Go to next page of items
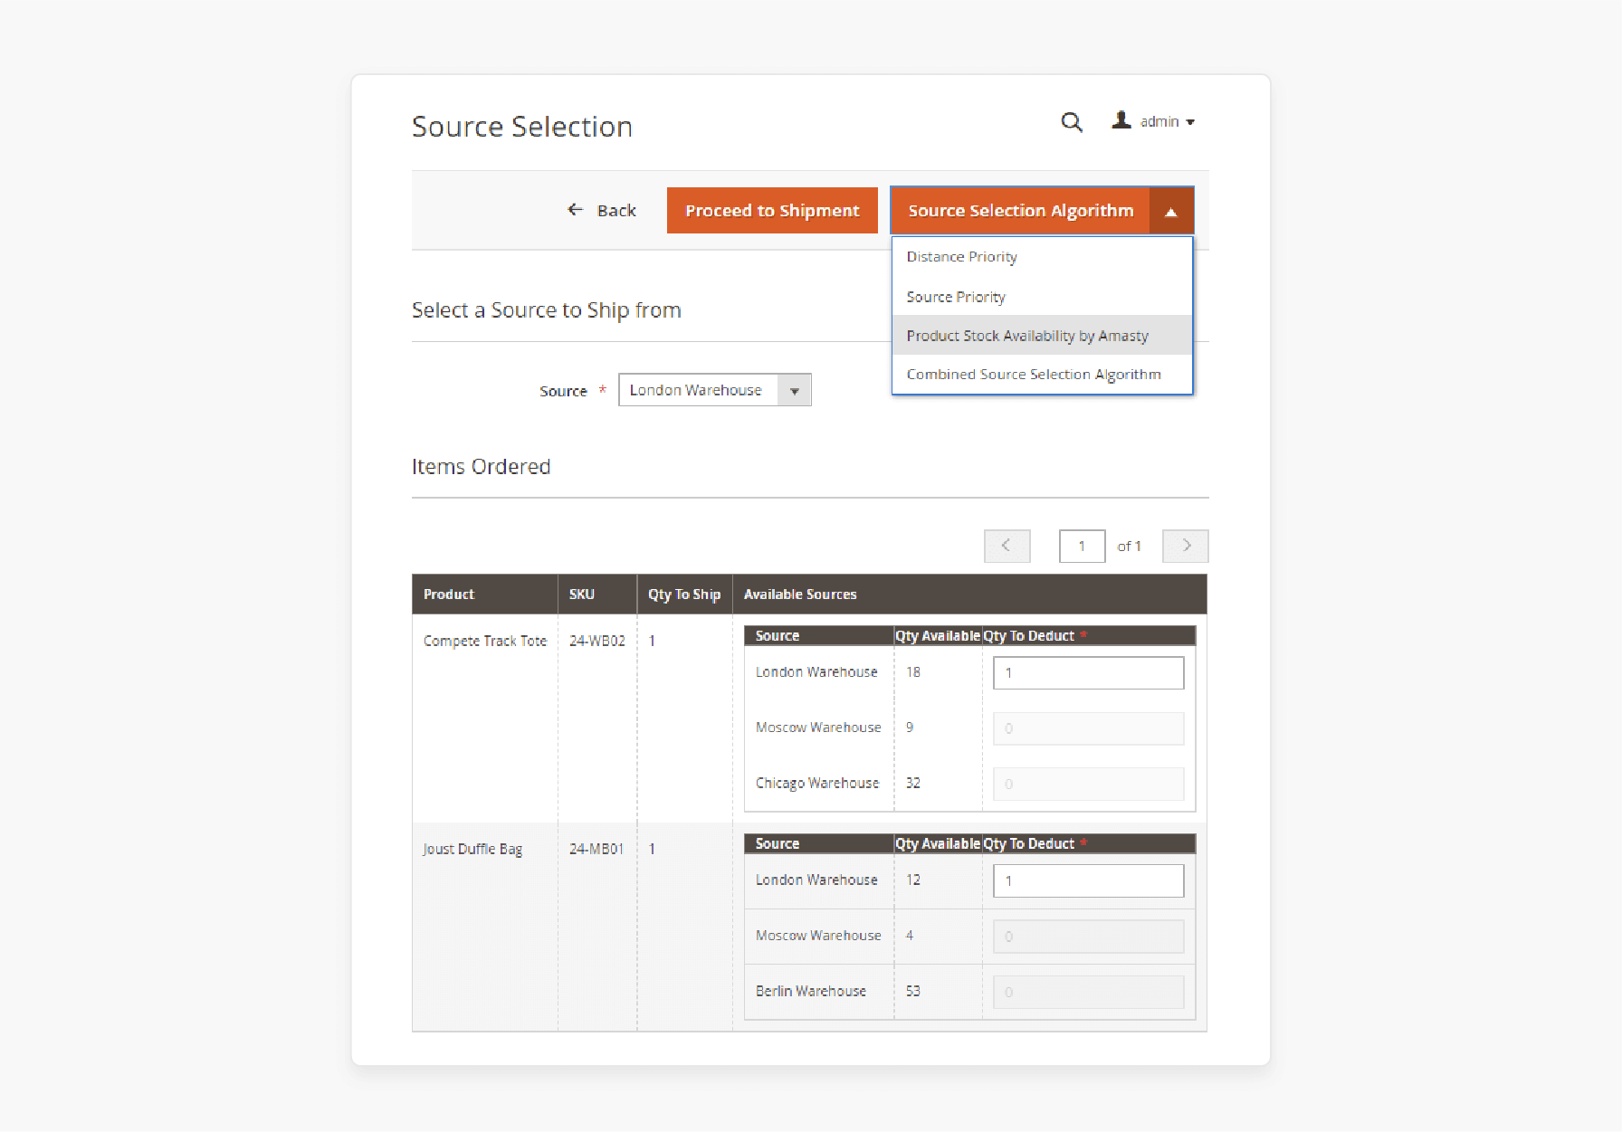The width and height of the screenshot is (1622, 1132). pyautogui.click(x=1186, y=546)
